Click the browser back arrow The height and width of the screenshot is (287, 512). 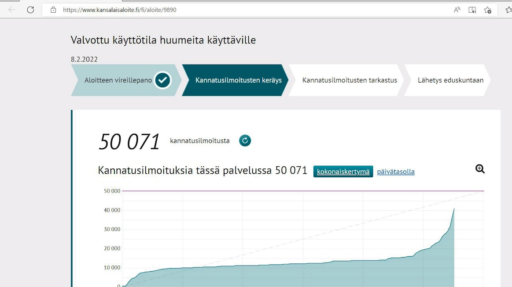pos(12,10)
